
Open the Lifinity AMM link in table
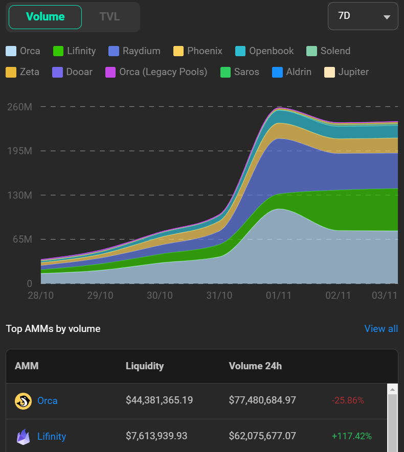[52, 437]
